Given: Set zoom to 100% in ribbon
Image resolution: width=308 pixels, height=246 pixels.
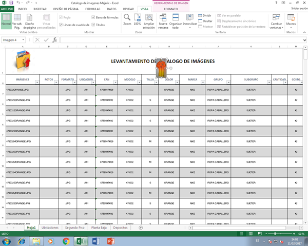Looking at the screenshot, I should click(x=137, y=21).
